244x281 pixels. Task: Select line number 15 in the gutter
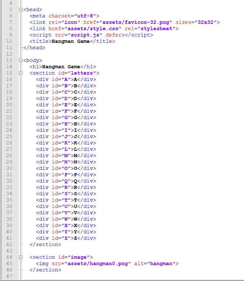(x=9, y=73)
